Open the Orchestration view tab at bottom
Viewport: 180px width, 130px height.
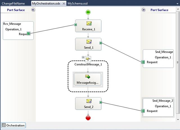[x=13, y=125]
